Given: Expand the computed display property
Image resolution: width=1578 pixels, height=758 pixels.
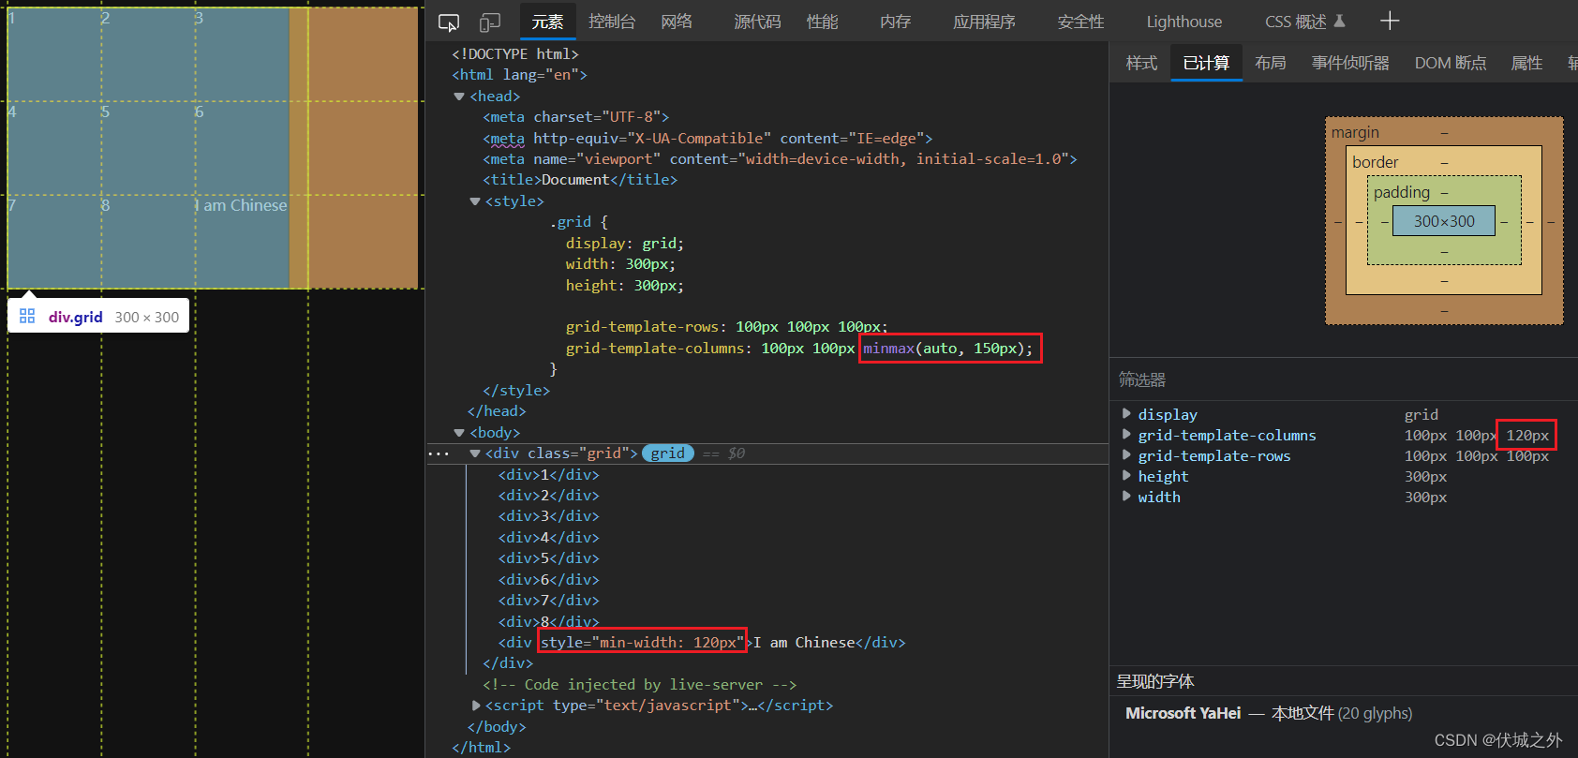Looking at the screenshot, I should (1126, 413).
